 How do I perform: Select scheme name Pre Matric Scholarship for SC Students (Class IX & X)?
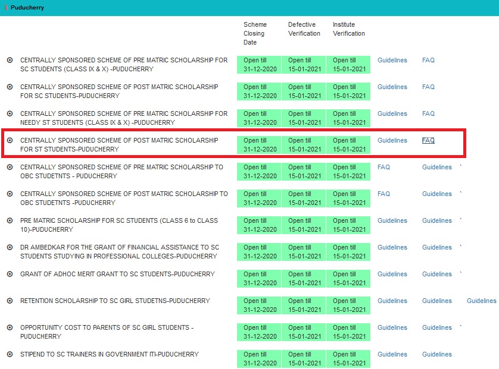(x=124, y=64)
